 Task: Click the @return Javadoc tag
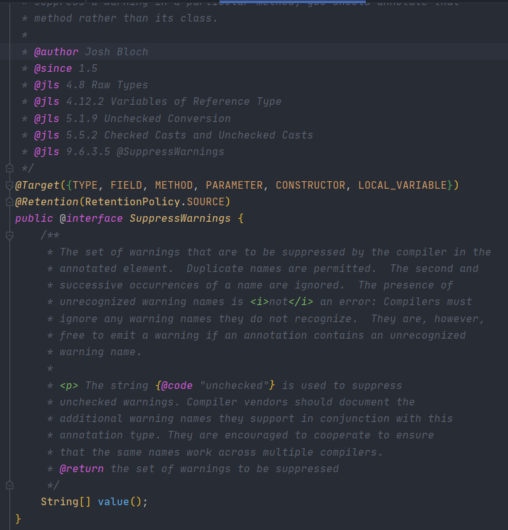pyautogui.click(x=81, y=469)
